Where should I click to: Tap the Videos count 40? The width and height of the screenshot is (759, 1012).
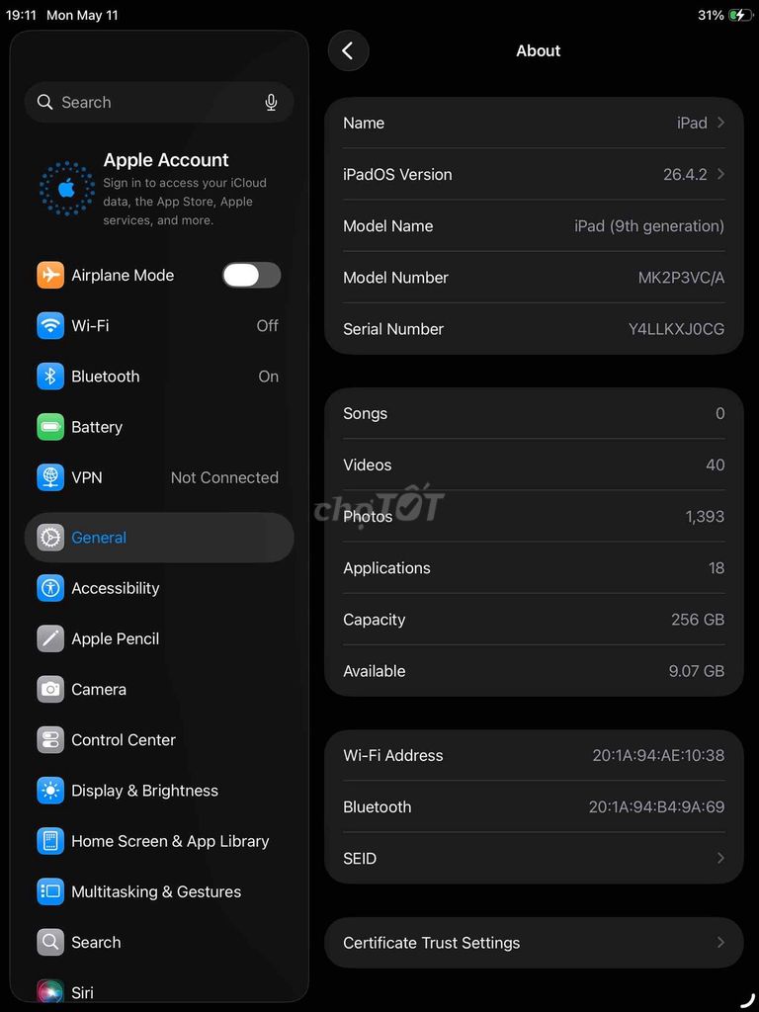[716, 464]
